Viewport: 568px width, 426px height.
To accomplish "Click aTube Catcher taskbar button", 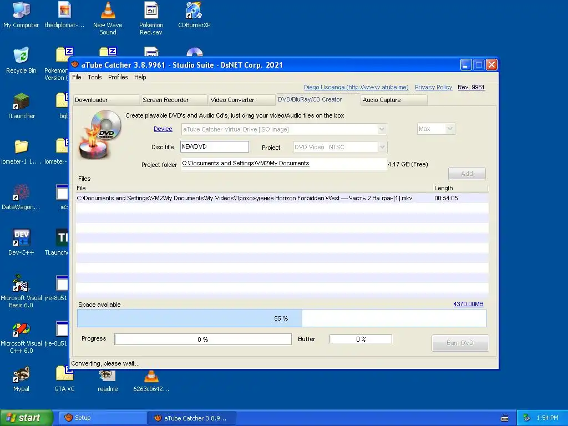I will [192, 418].
